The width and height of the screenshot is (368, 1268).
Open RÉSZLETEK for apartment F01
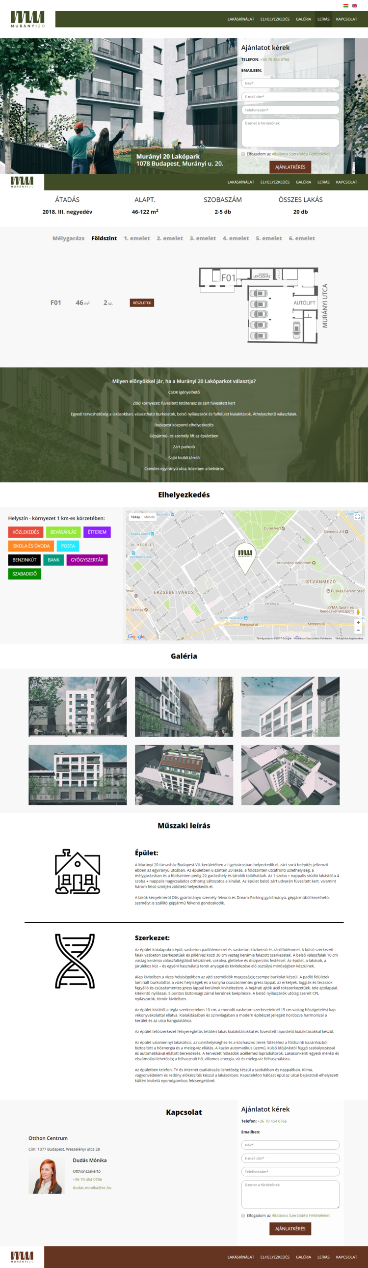coord(142,303)
